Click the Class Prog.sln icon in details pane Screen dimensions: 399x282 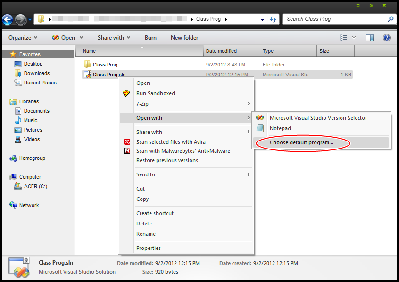pos(17,267)
